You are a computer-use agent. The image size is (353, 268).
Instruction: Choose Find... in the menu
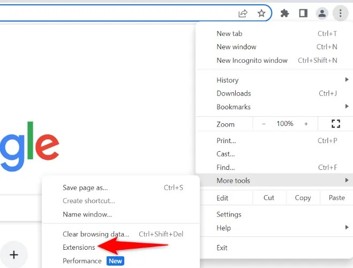pos(275,167)
